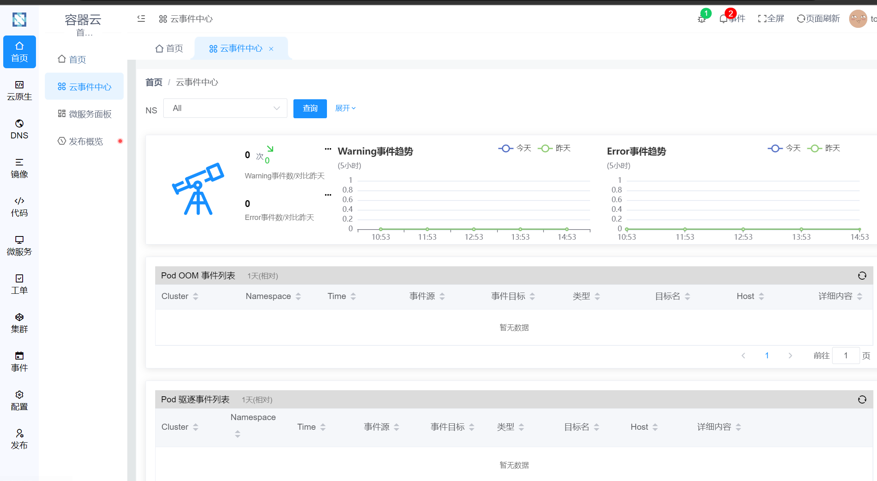Sort Pod OOM table by 详细内容

click(860, 296)
